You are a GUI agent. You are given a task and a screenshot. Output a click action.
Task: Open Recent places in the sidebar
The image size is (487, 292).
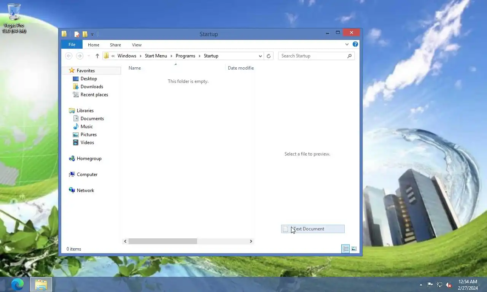point(94,95)
